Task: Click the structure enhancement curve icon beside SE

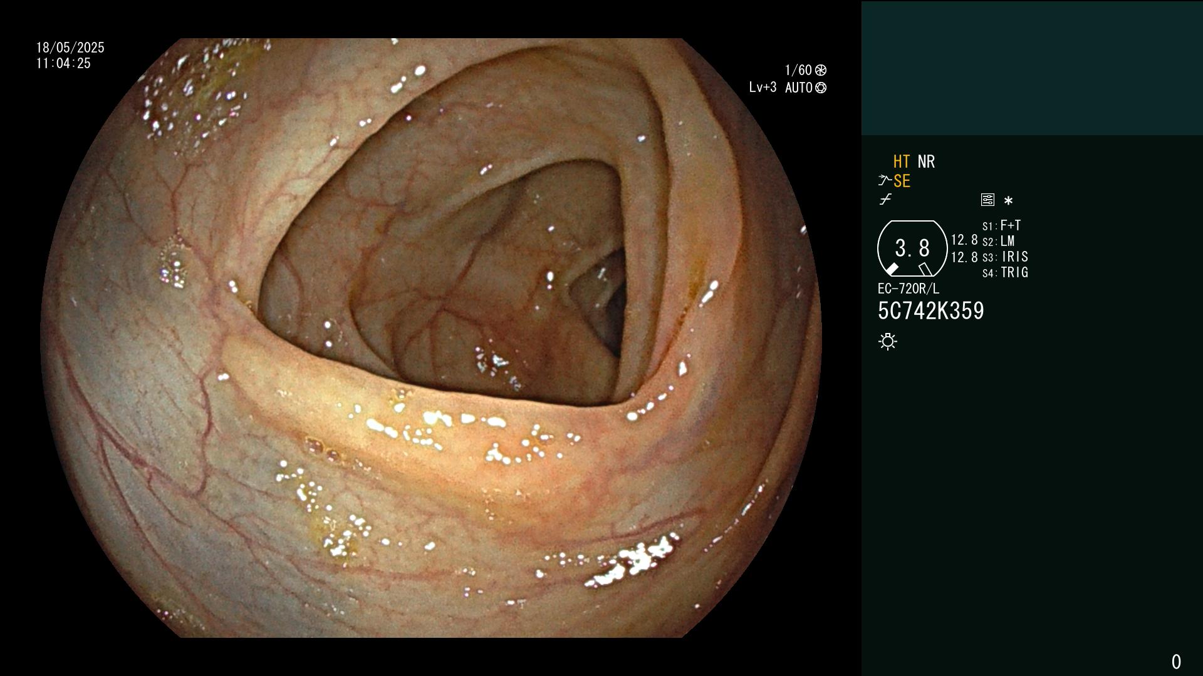Action: 884,181
